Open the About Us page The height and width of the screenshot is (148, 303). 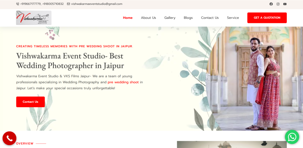click(x=148, y=18)
